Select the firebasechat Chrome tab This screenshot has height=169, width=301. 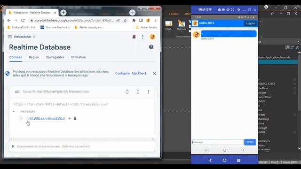click(x=32, y=13)
